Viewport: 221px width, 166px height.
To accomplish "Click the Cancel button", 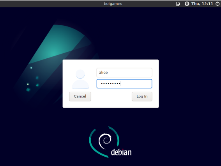I will pos(80,96).
